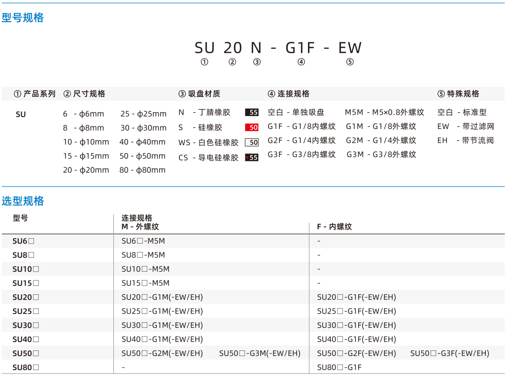Click the special spec "EH - 带节流阀"
The image size is (508, 376).
click(466, 140)
